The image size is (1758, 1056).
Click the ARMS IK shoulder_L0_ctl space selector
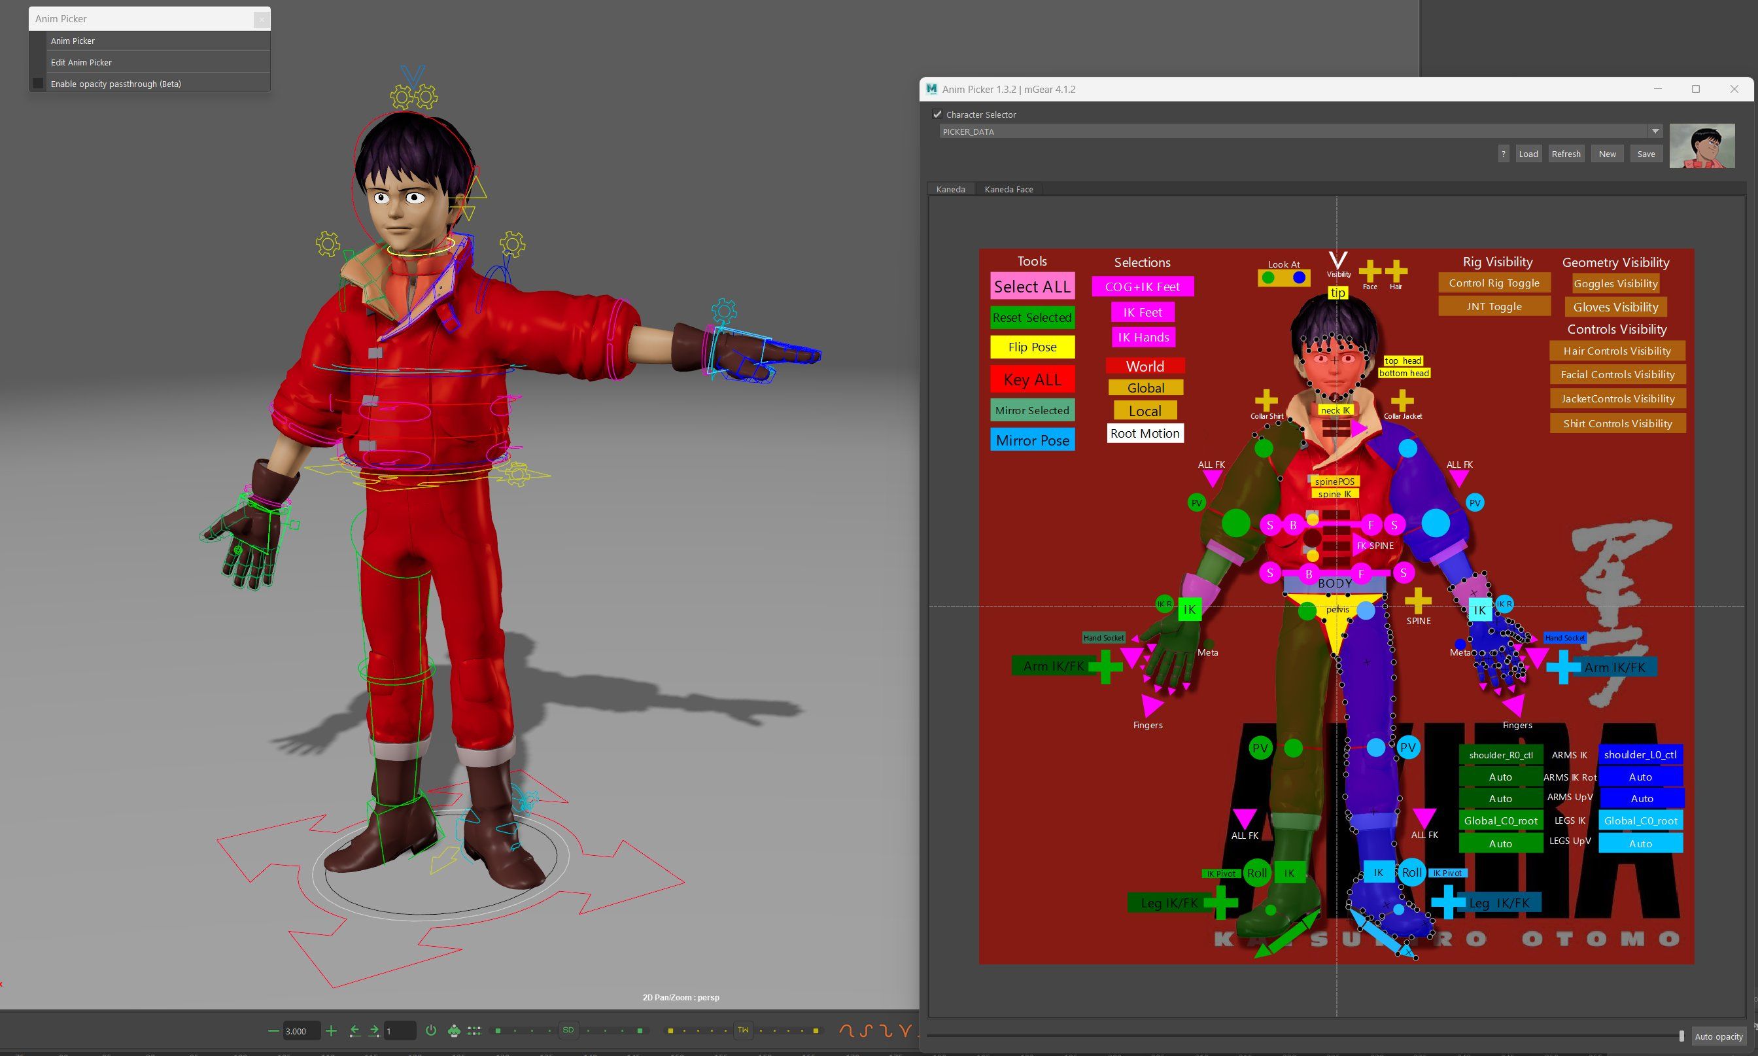(1640, 754)
